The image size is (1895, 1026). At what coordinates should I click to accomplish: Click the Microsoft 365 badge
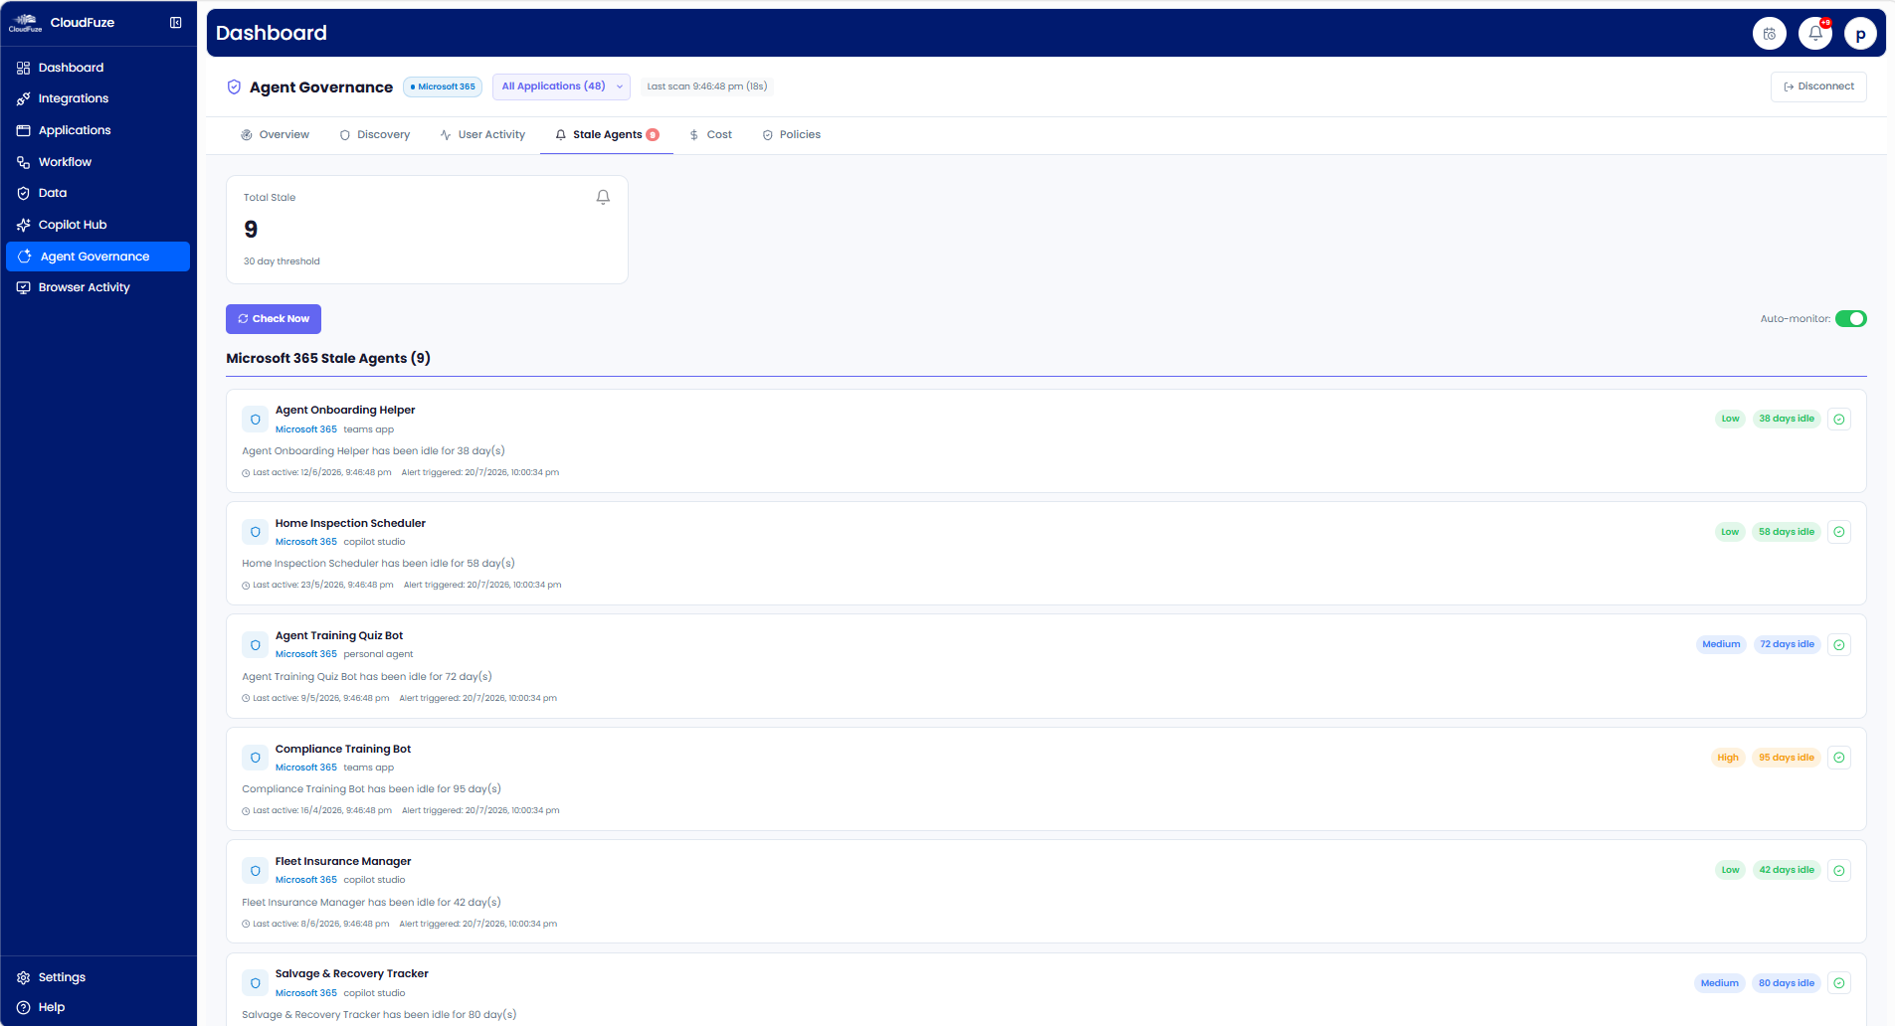pos(443,86)
